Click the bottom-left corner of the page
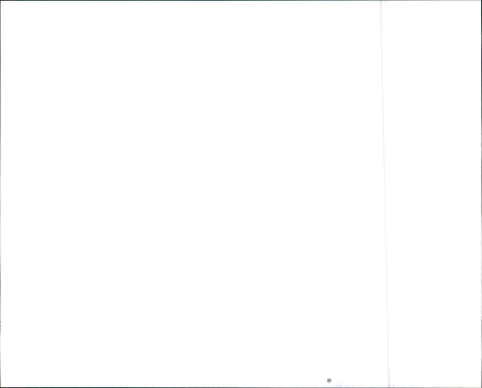482x388 pixels. click(x=1, y=387)
